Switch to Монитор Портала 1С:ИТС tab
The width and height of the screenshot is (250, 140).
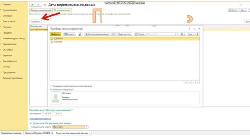(x=38, y=133)
